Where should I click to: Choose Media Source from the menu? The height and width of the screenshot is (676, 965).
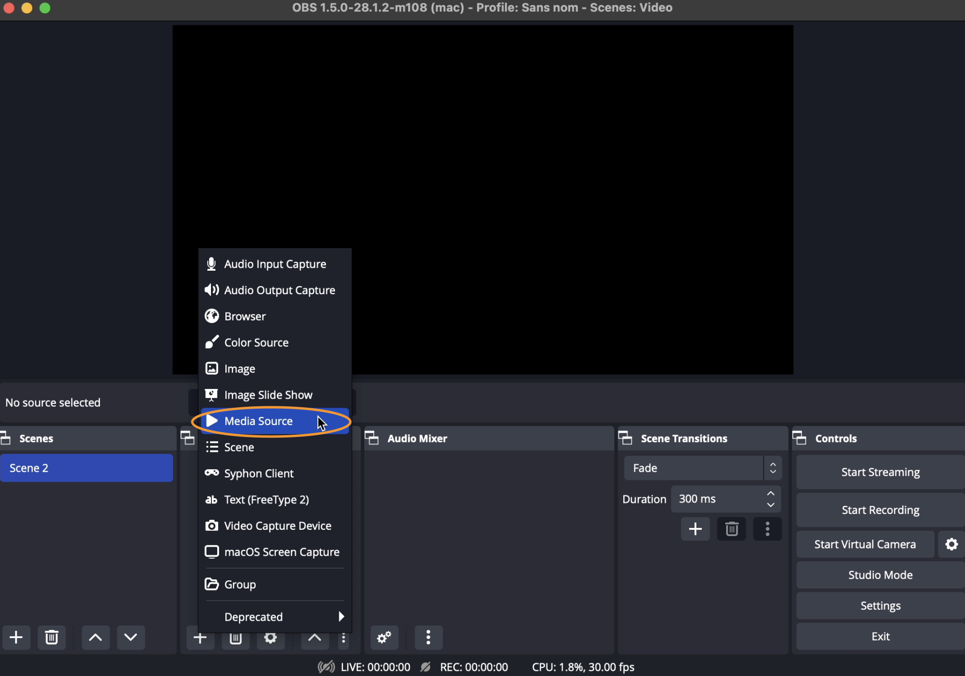(259, 421)
